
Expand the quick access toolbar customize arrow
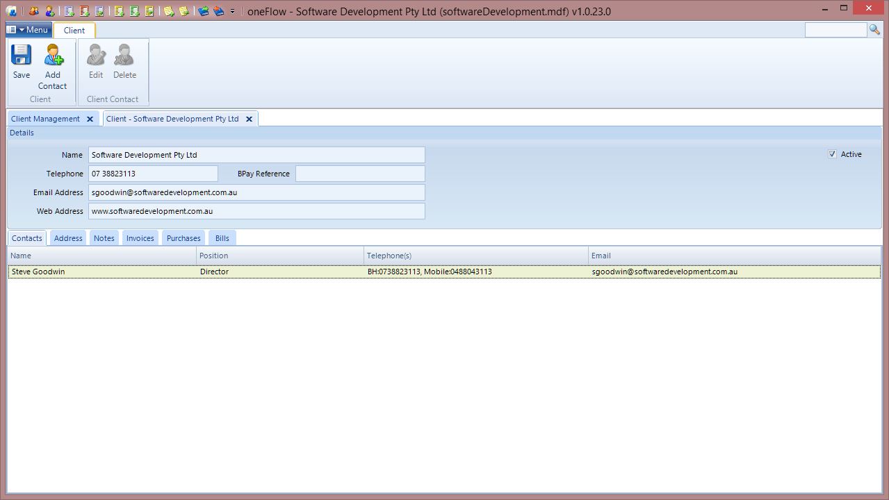tap(232, 11)
